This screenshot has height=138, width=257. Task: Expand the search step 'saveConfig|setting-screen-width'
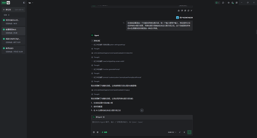(x=108, y=61)
